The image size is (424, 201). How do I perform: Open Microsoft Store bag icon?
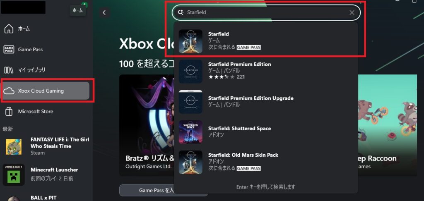[x=9, y=111]
